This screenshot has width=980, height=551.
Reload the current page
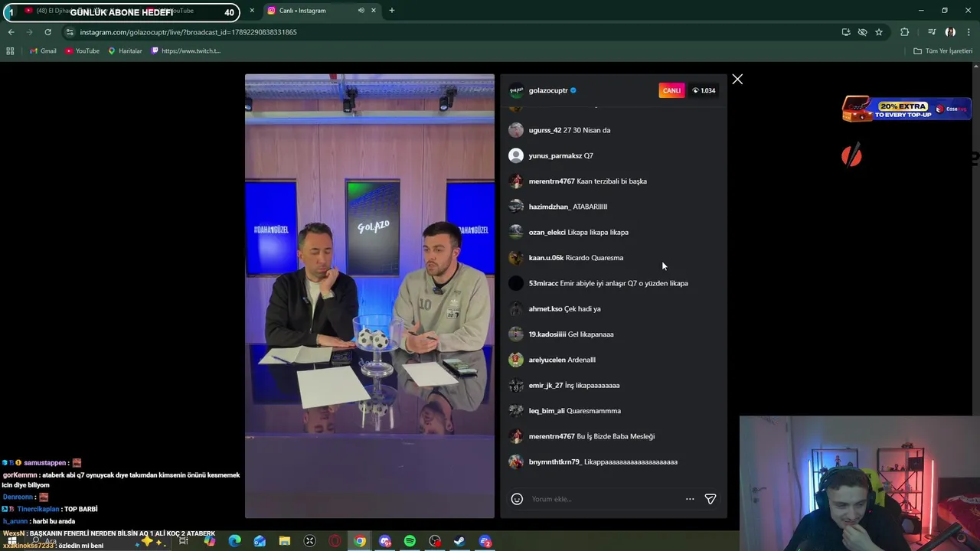pyautogui.click(x=47, y=32)
